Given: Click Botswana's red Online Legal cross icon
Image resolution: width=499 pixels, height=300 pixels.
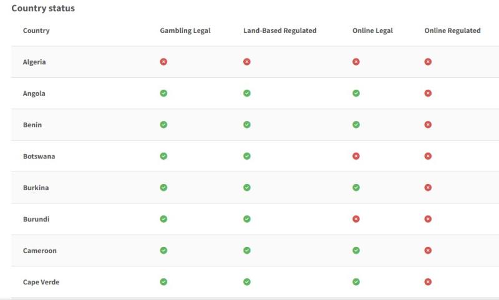Looking at the screenshot, I should pos(356,156).
